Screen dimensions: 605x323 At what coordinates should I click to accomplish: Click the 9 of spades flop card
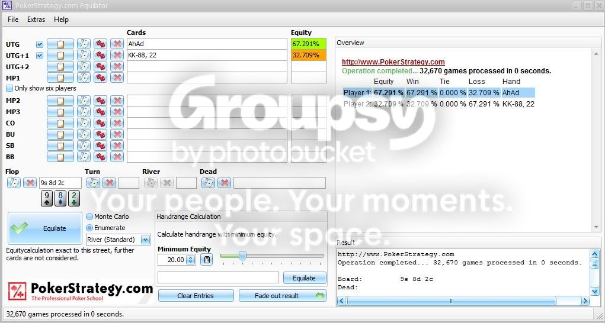tap(47, 199)
